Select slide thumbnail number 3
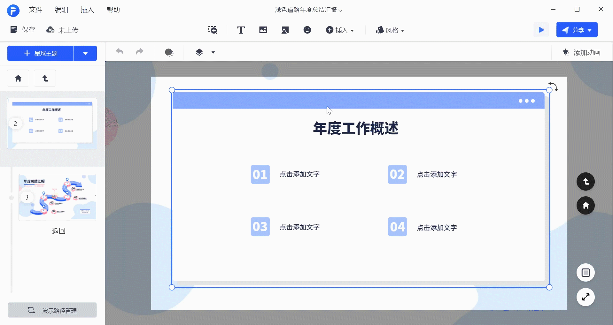This screenshot has height=325, width=613. pos(57,197)
